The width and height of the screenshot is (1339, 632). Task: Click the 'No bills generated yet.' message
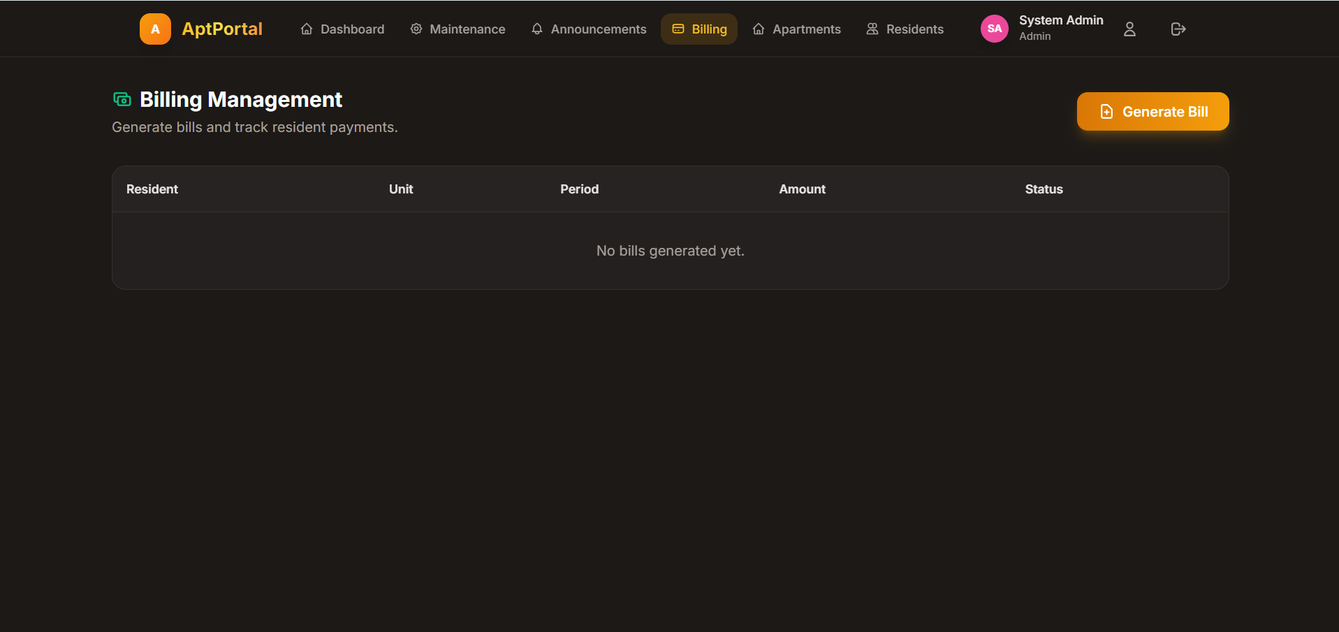pyautogui.click(x=671, y=251)
